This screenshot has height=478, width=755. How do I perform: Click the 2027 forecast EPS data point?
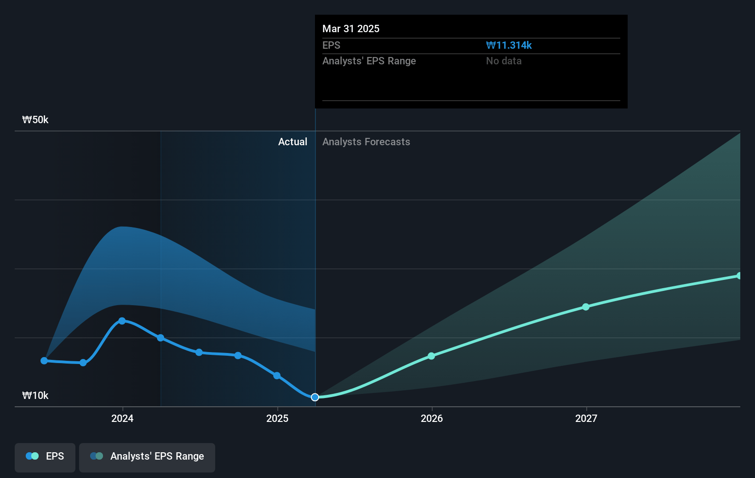pyautogui.click(x=586, y=307)
